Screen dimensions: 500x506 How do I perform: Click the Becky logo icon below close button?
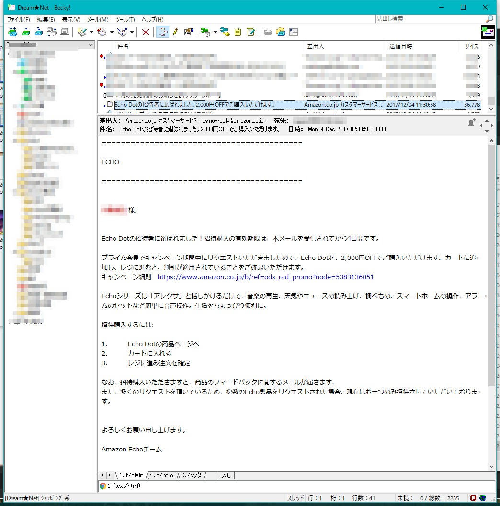pos(488,32)
